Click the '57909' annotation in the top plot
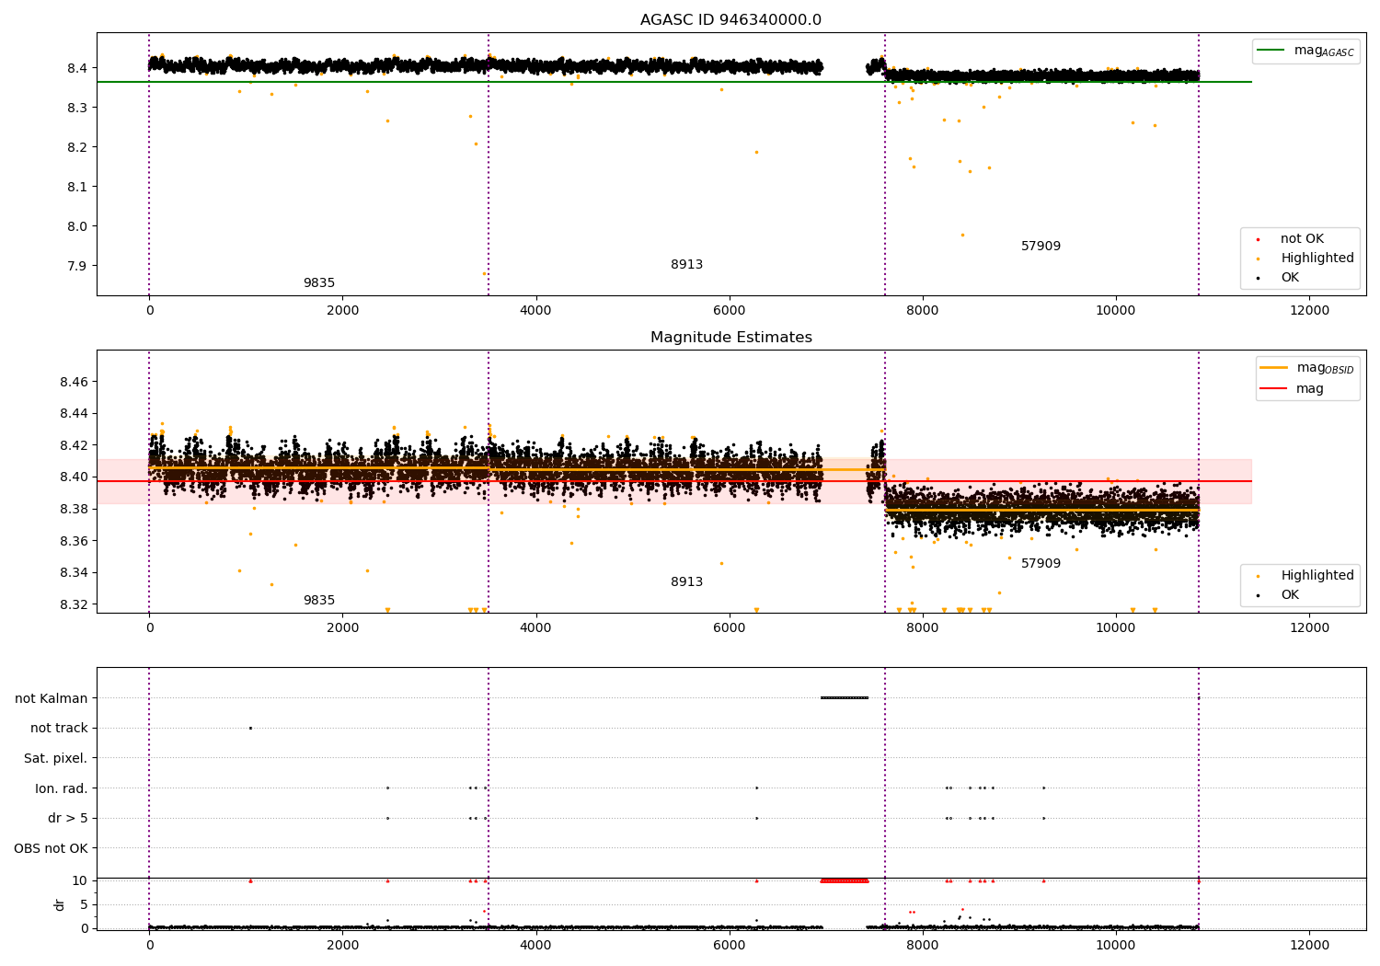 pos(1041,247)
